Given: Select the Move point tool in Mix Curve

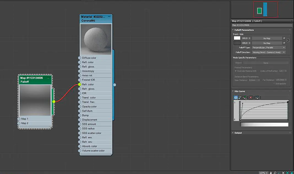Looking at the screenshot, I should point(236,97).
